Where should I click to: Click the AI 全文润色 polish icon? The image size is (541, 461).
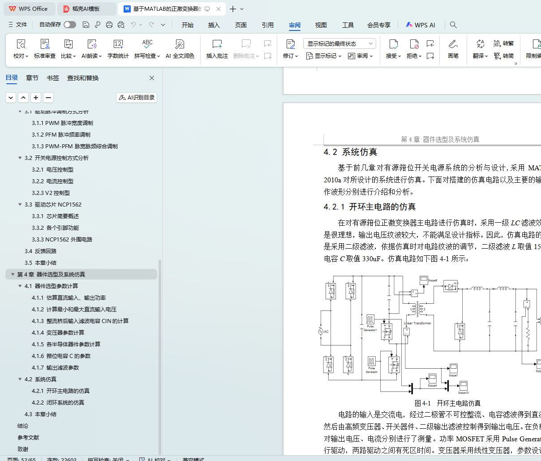pos(180,44)
